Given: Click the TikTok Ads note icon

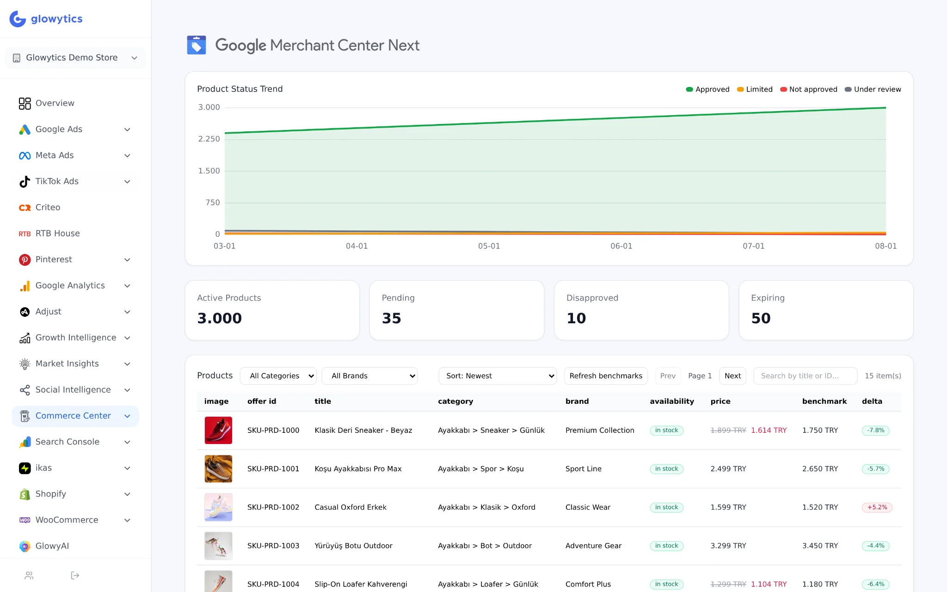Looking at the screenshot, I should 25,181.
